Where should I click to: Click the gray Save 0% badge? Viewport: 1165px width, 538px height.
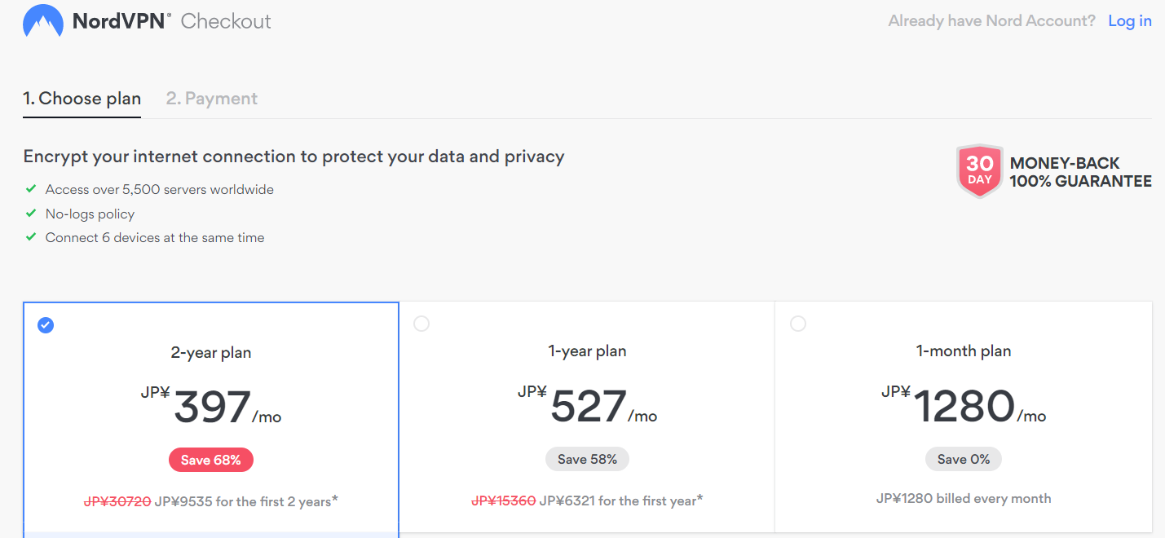coord(964,459)
